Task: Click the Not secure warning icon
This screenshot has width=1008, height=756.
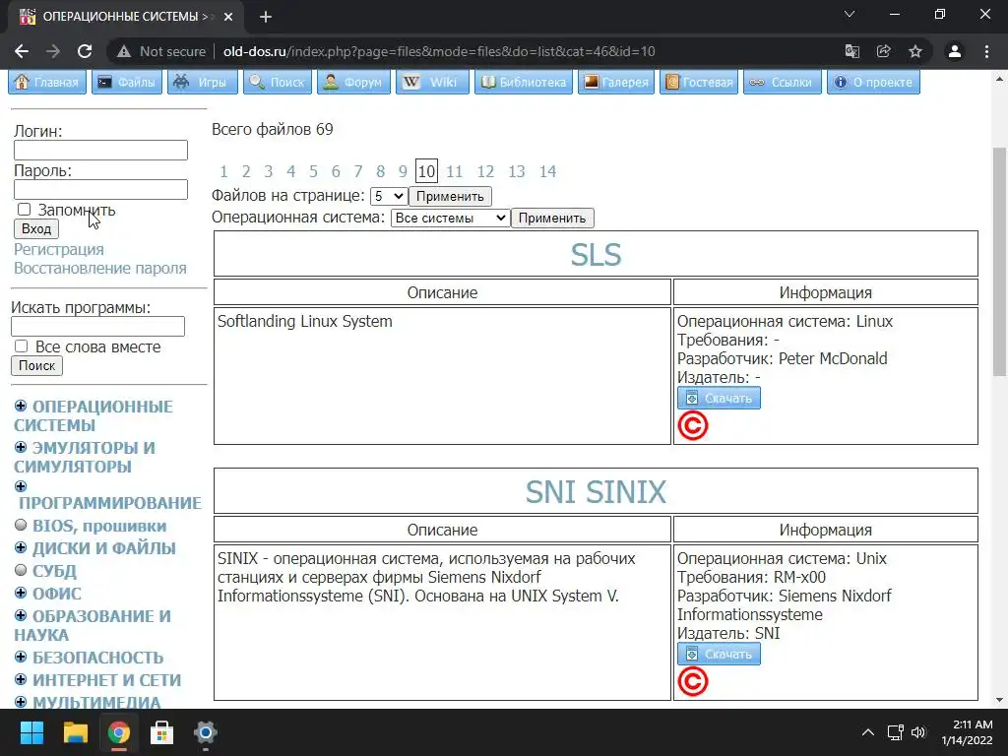Action: (124, 51)
